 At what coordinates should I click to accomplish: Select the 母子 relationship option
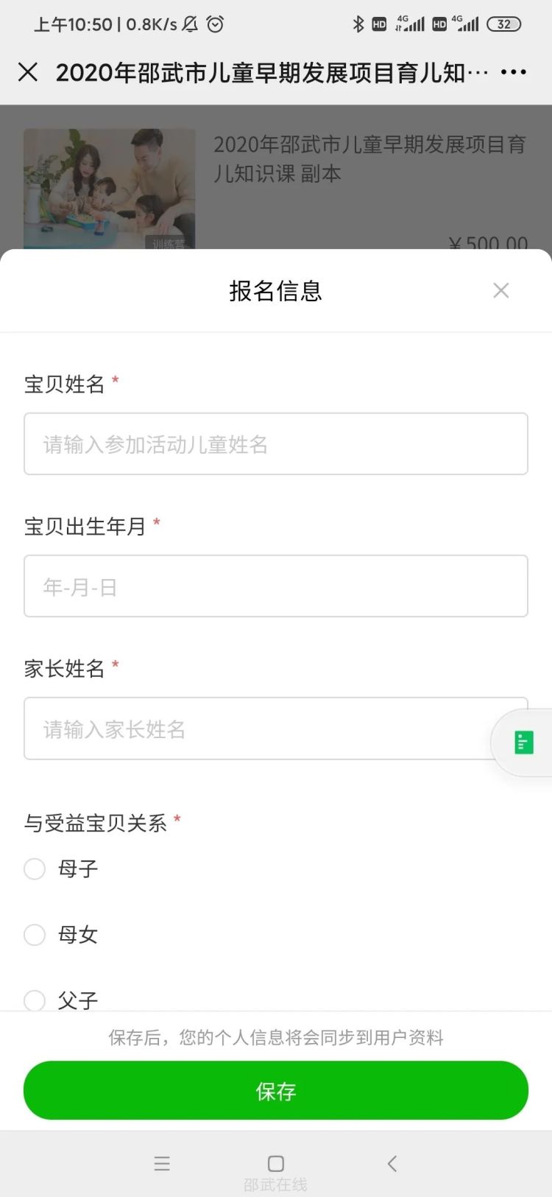35,869
